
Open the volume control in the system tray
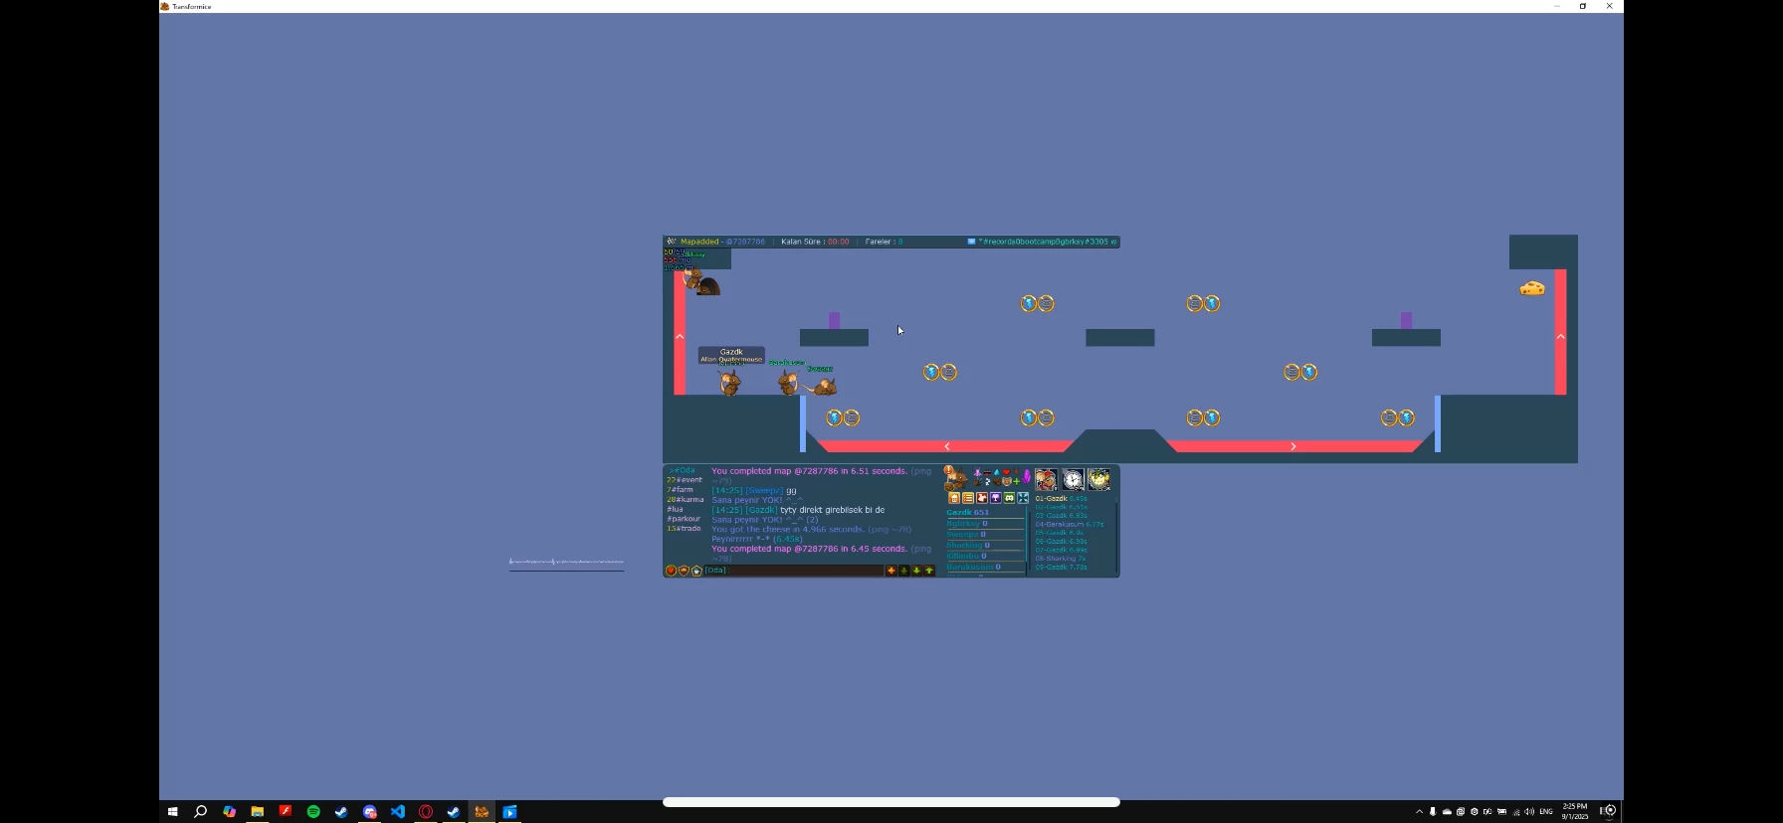(x=1529, y=812)
